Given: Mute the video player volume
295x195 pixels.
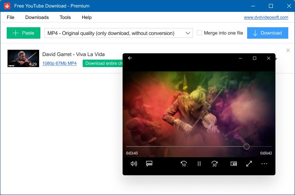Looking at the screenshot, I should 134,164.
